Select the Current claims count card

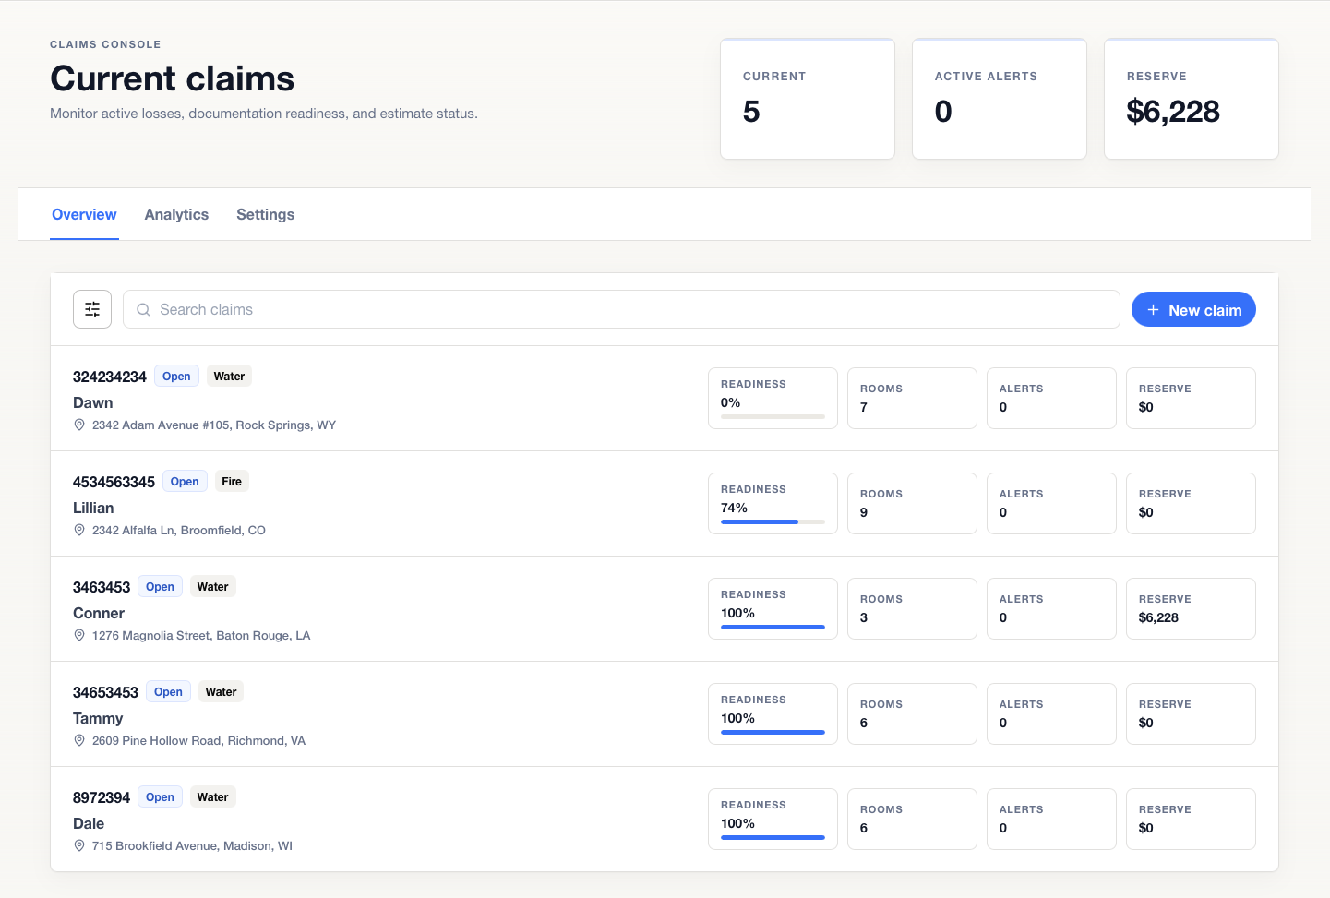(808, 99)
